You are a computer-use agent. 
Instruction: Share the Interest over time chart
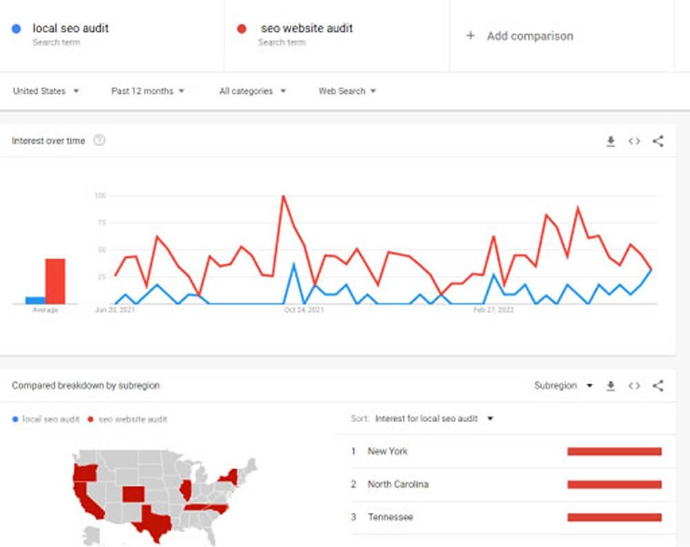(x=658, y=141)
